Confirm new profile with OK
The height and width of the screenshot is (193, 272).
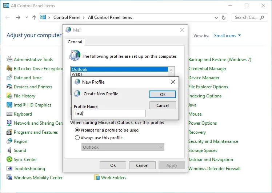[163, 95]
